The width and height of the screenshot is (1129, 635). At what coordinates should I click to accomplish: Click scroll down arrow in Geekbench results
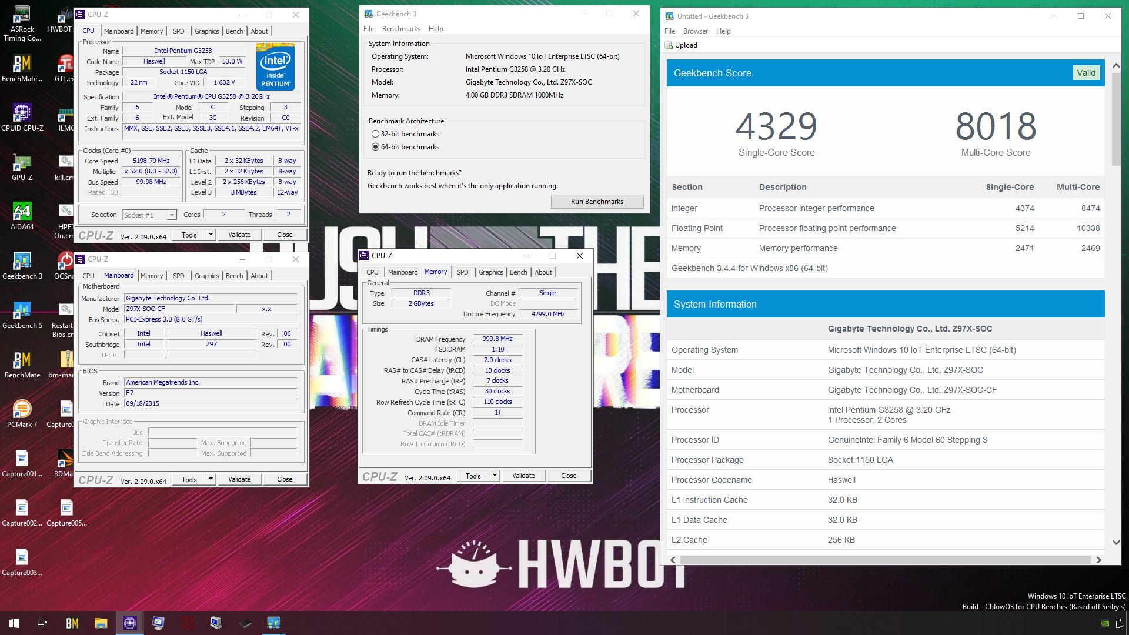pos(1116,542)
